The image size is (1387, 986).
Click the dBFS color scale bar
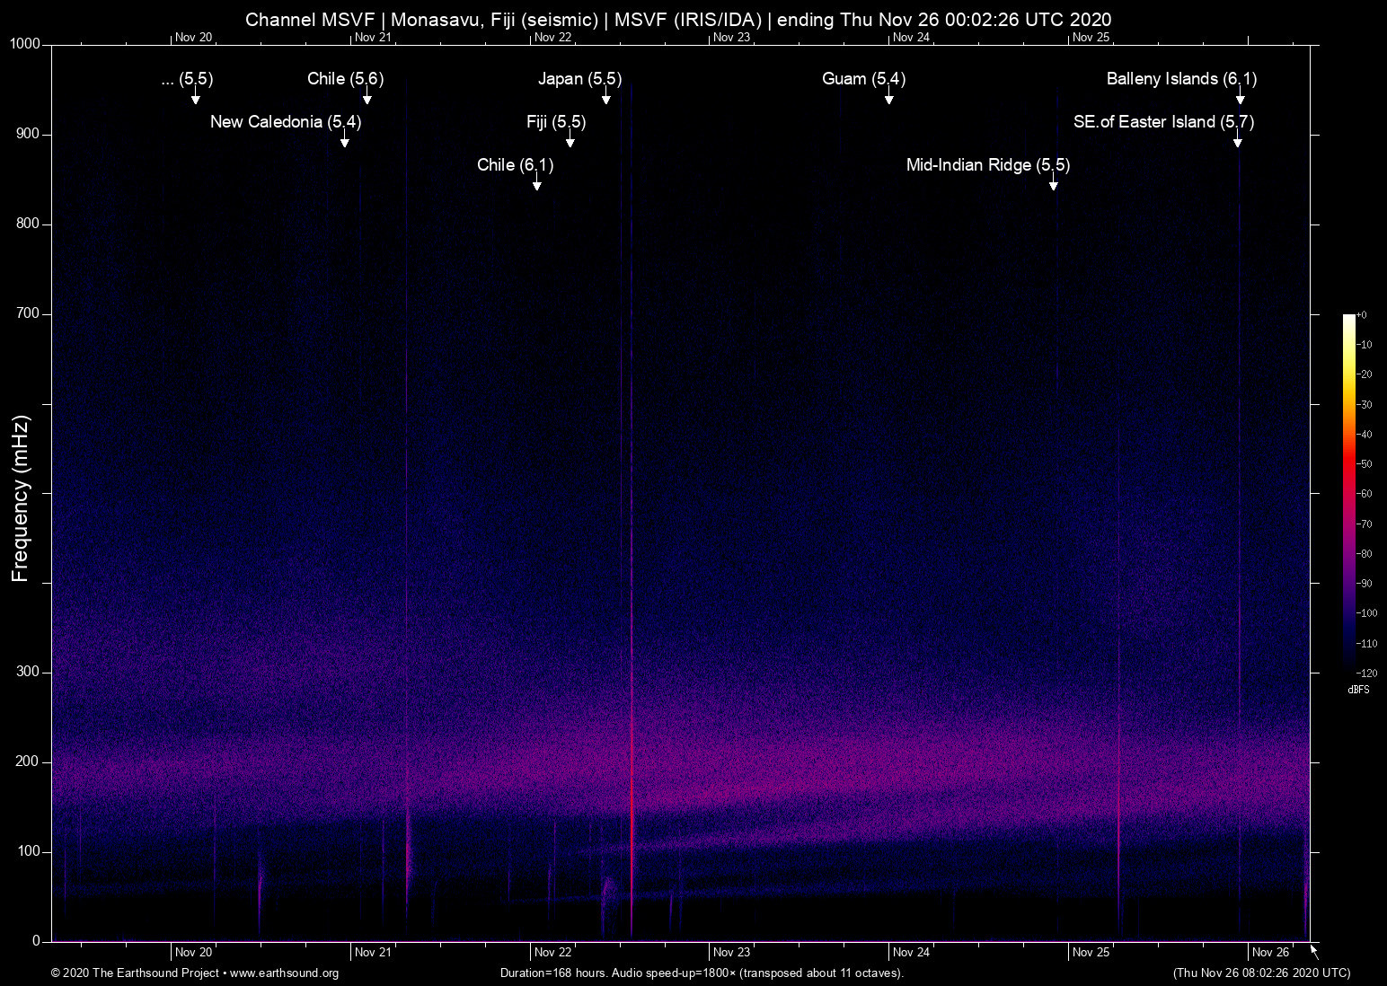click(1348, 493)
